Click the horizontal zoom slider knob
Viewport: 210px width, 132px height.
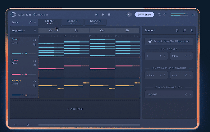pos(28,125)
